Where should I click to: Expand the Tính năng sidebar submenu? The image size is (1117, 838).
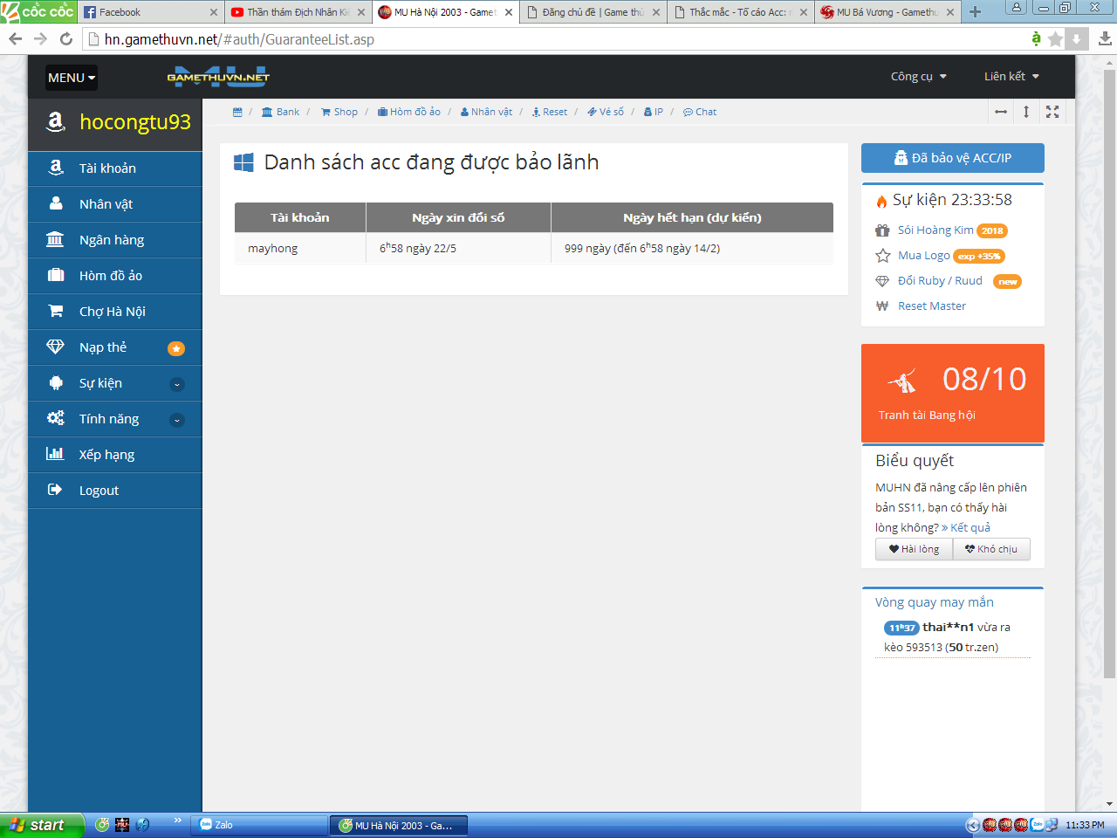(176, 420)
